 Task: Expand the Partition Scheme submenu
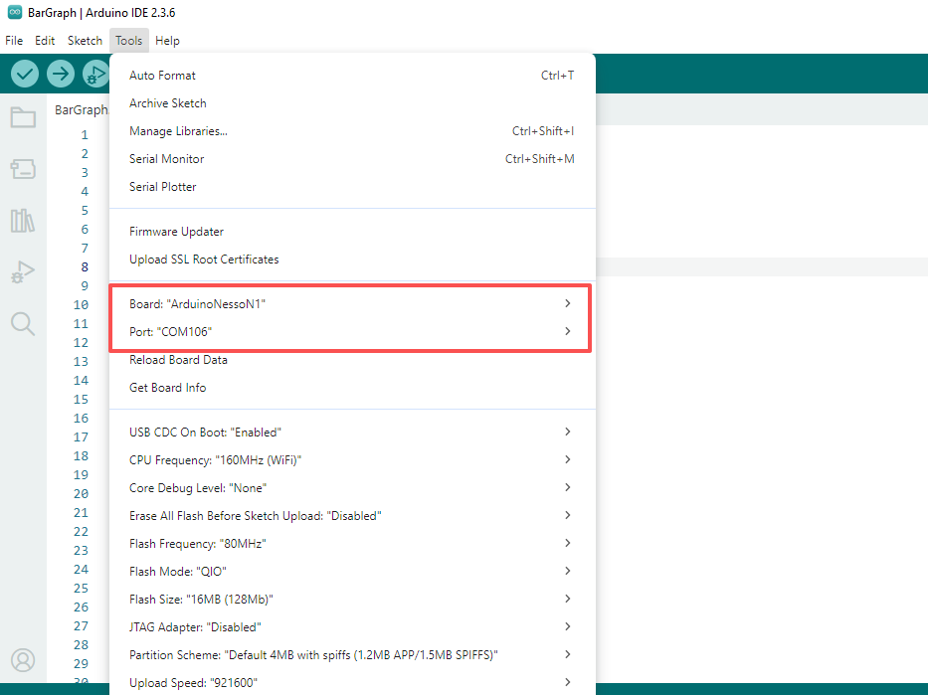tap(350, 655)
